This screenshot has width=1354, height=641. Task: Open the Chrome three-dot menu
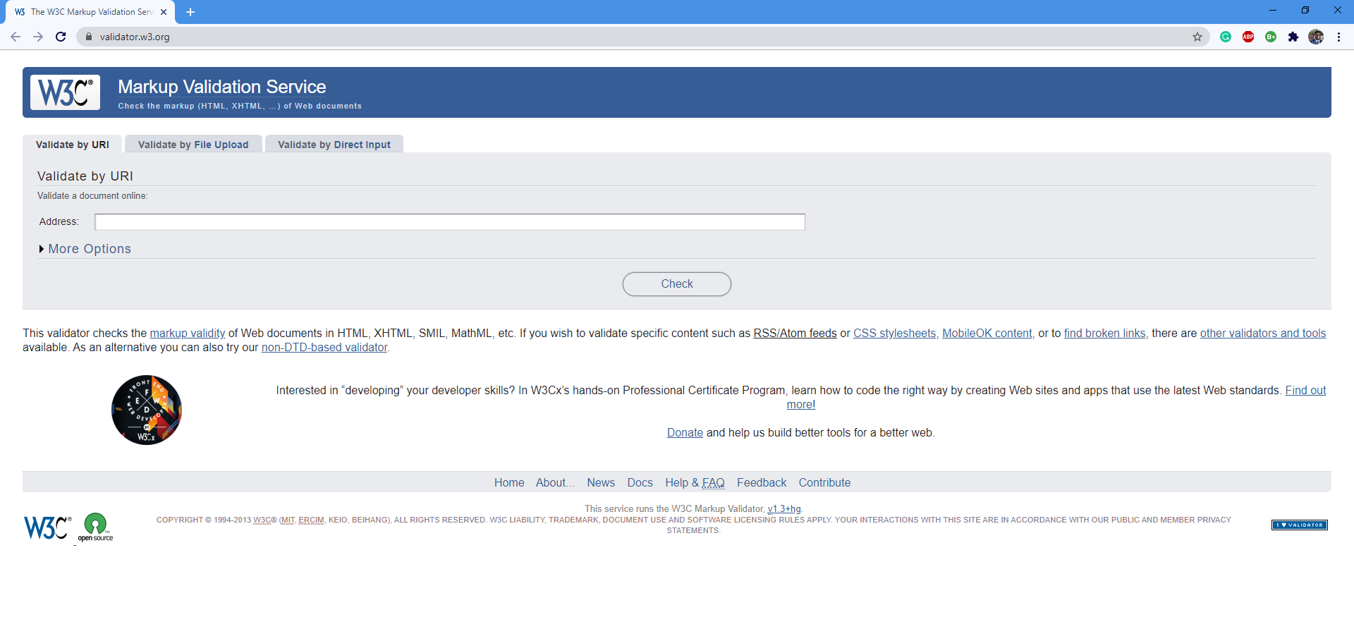tap(1339, 37)
